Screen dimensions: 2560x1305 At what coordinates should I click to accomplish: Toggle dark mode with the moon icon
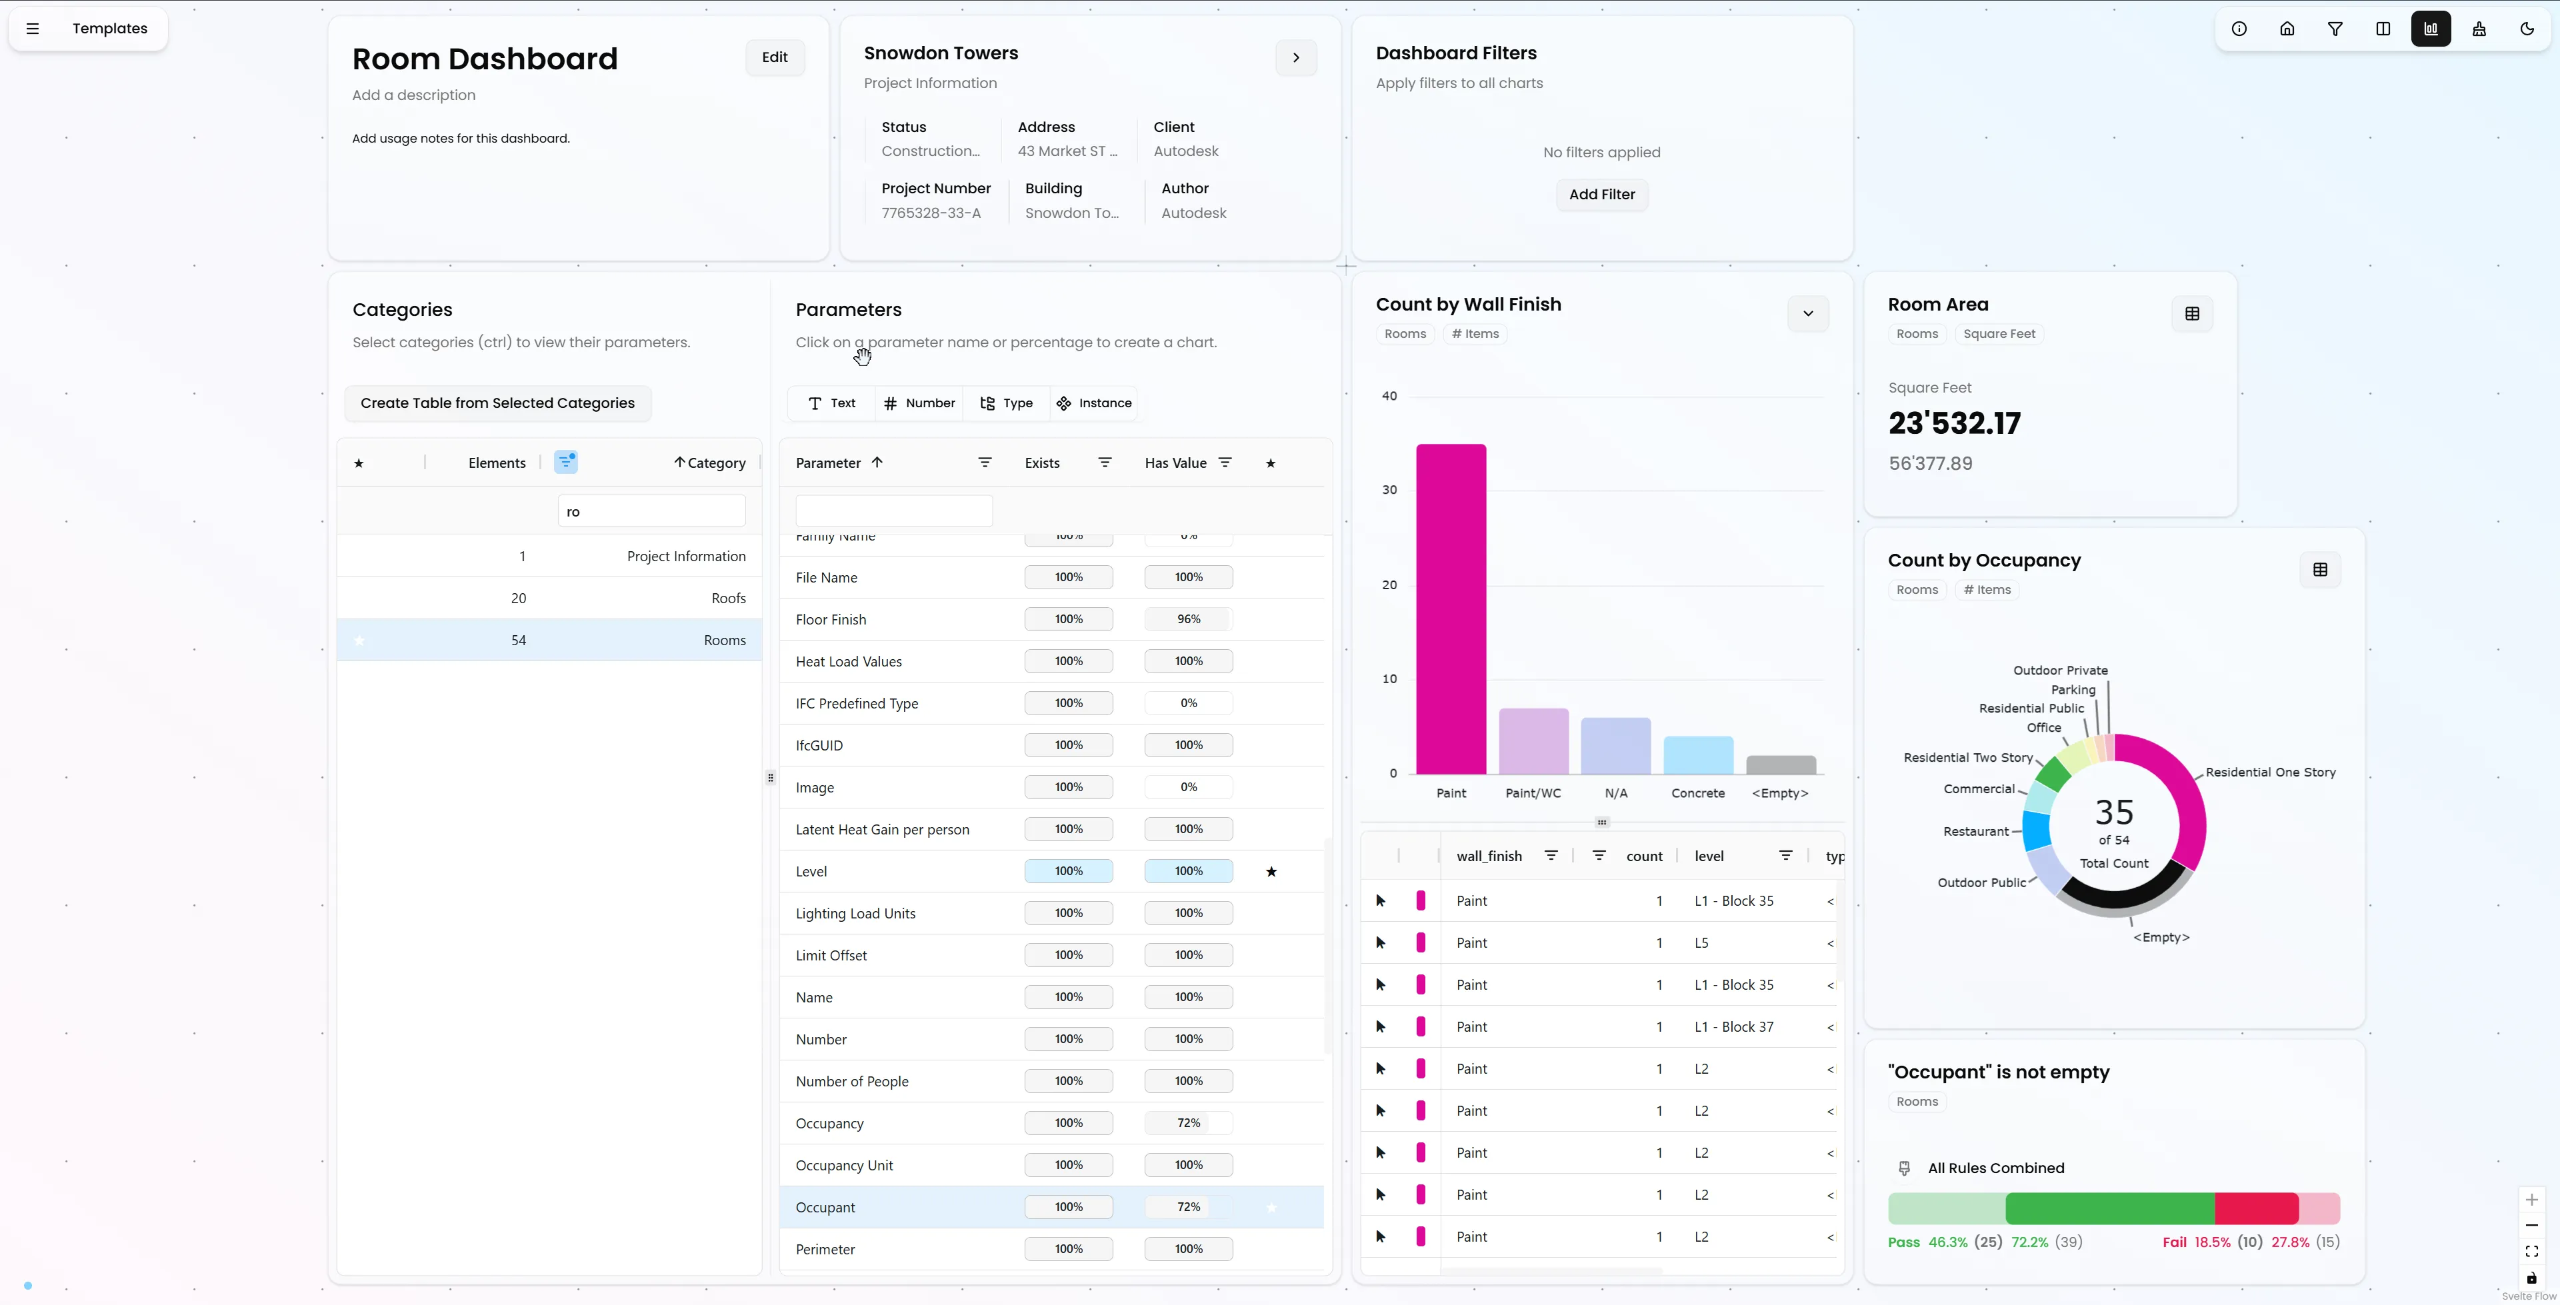2527,29
